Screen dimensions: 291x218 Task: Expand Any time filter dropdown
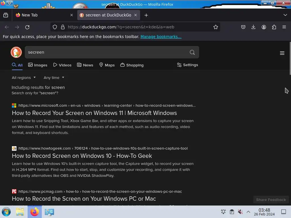(x=54, y=78)
